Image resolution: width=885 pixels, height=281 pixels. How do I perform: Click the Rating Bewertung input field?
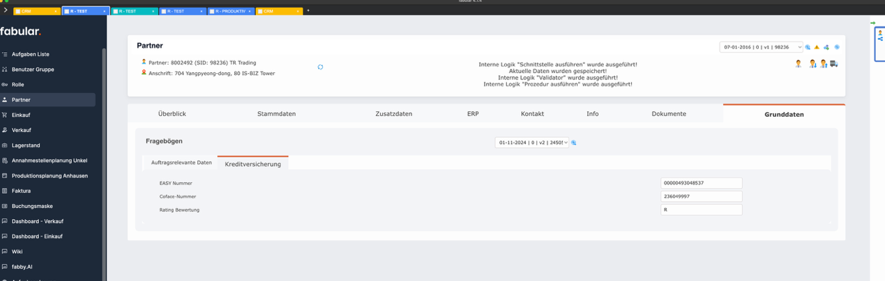tap(701, 209)
